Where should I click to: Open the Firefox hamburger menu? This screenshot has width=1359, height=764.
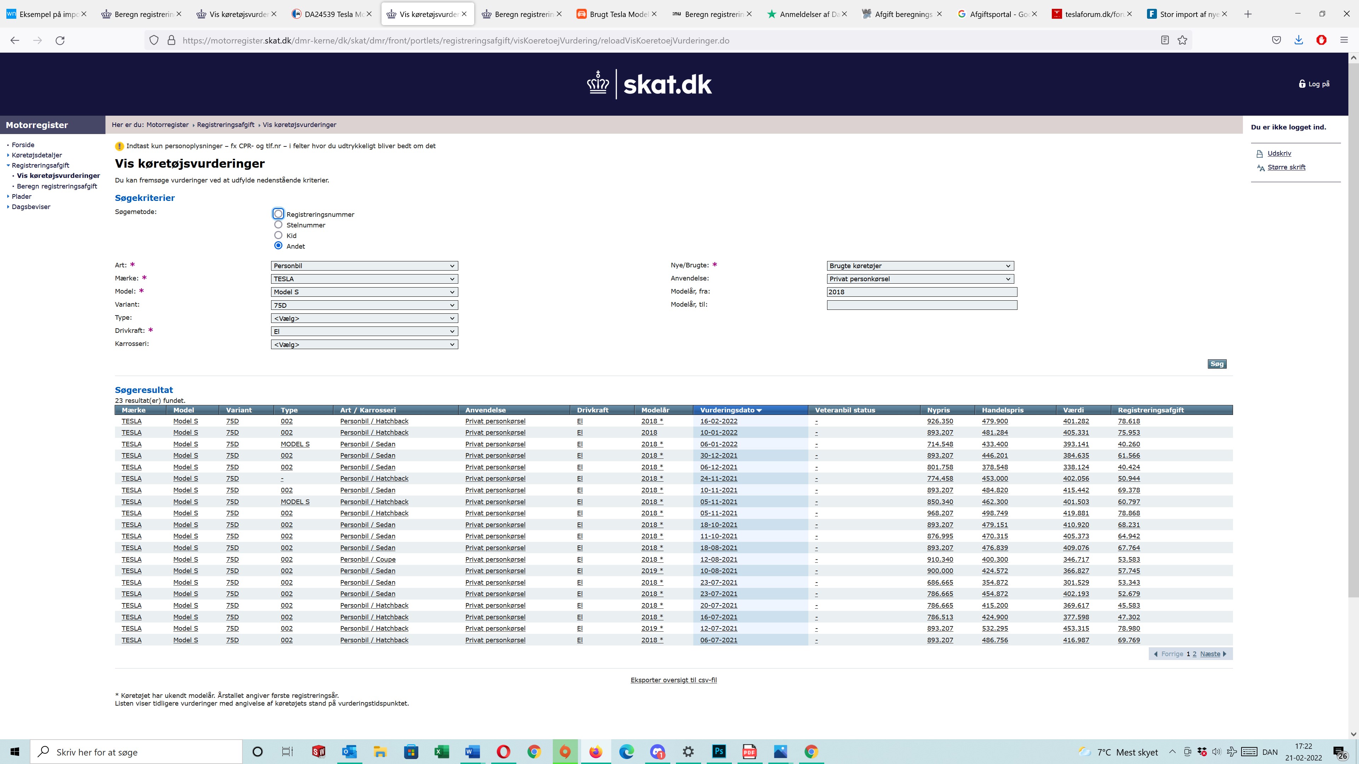(1344, 40)
